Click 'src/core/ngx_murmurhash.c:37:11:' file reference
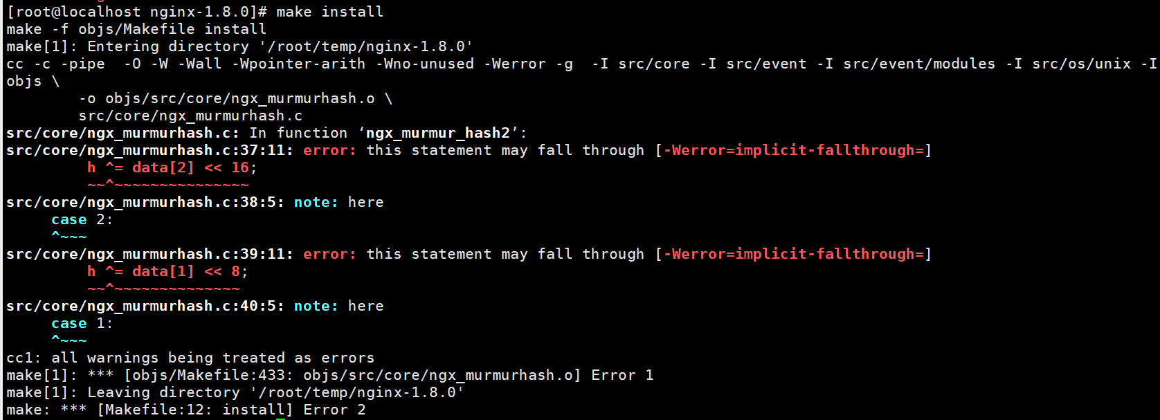 pyautogui.click(x=149, y=150)
